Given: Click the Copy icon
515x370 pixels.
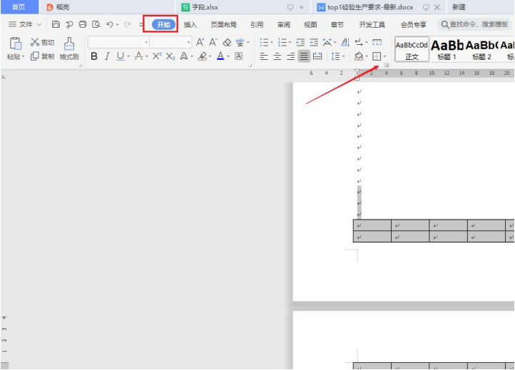Looking at the screenshot, I should pyautogui.click(x=35, y=56).
